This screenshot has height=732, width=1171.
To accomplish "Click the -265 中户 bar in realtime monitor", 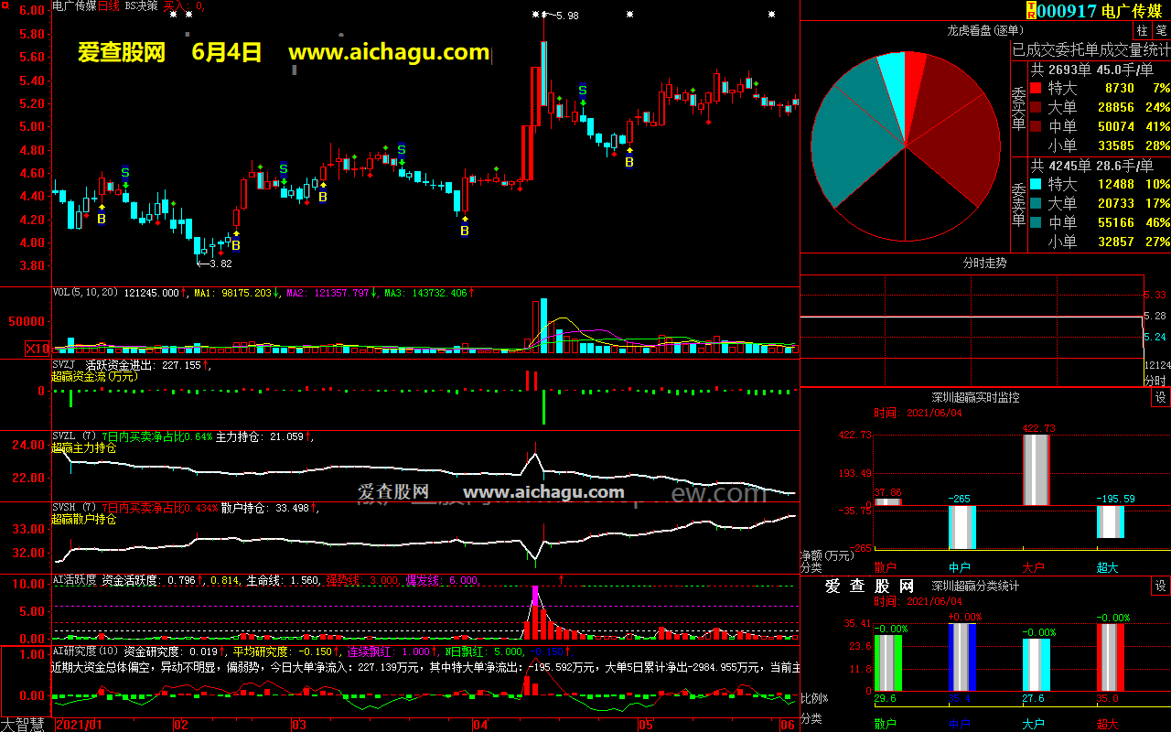I will [x=962, y=527].
